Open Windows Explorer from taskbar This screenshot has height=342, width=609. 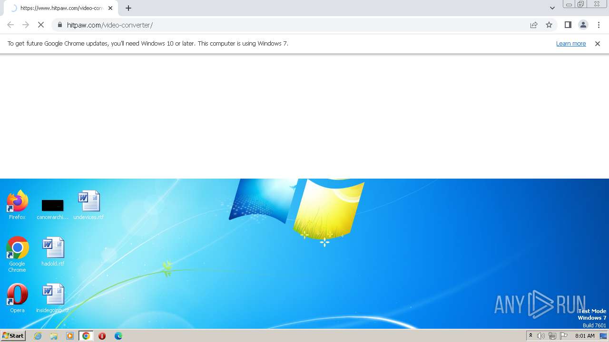[54, 336]
